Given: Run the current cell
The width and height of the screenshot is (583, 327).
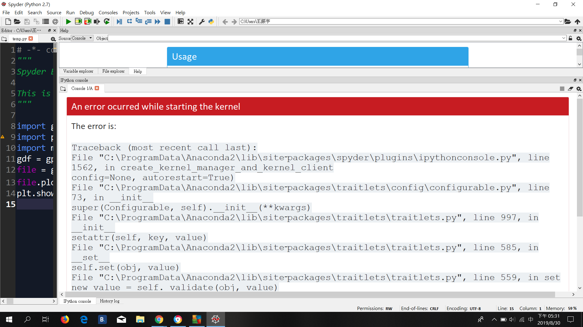Looking at the screenshot, I should pos(78,21).
